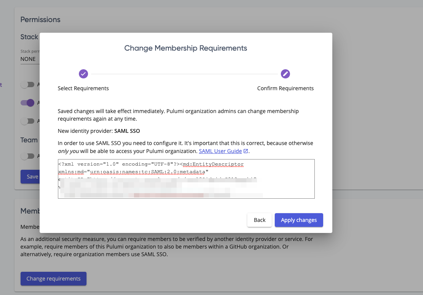
Task: Toggle the switch under Team section
Action: coord(27,156)
